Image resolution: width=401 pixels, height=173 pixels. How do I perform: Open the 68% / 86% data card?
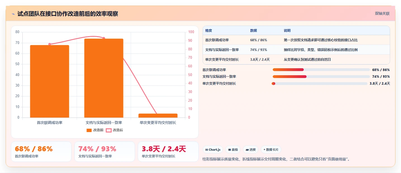click(41, 152)
